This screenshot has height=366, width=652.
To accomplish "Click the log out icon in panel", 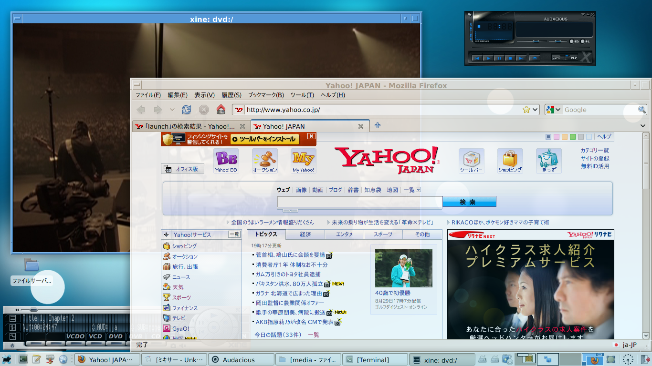I will pyautogui.click(x=645, y=359).
